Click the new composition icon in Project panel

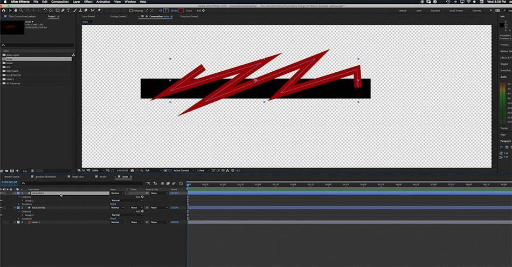click(x=12, y=171)
